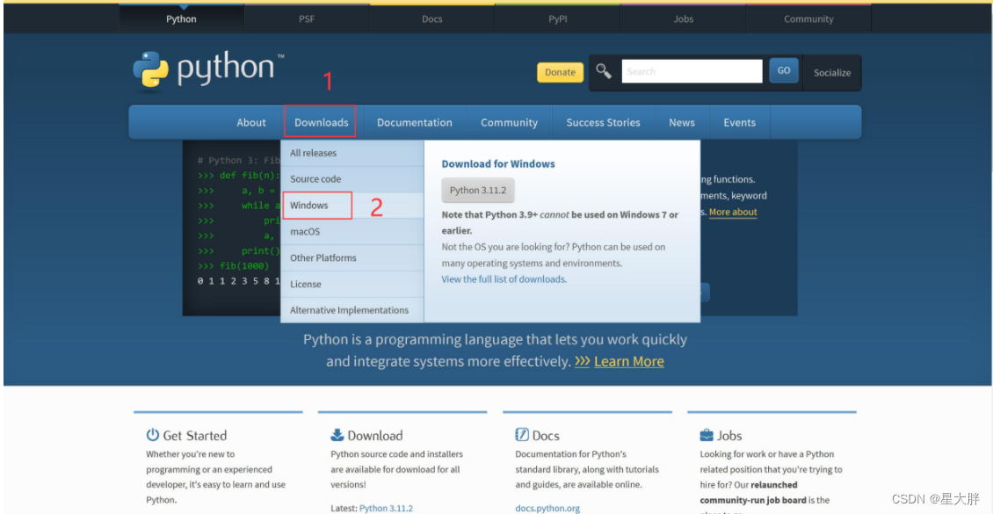
Task: Open the News navigation menu
Action: (x=682, y=122)
